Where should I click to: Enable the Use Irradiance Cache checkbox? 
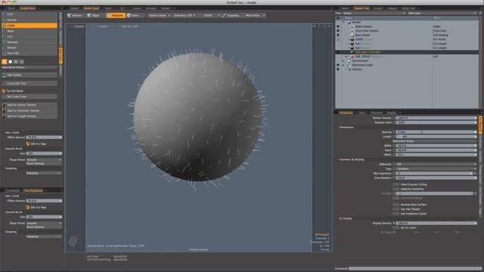click(396, 214)
